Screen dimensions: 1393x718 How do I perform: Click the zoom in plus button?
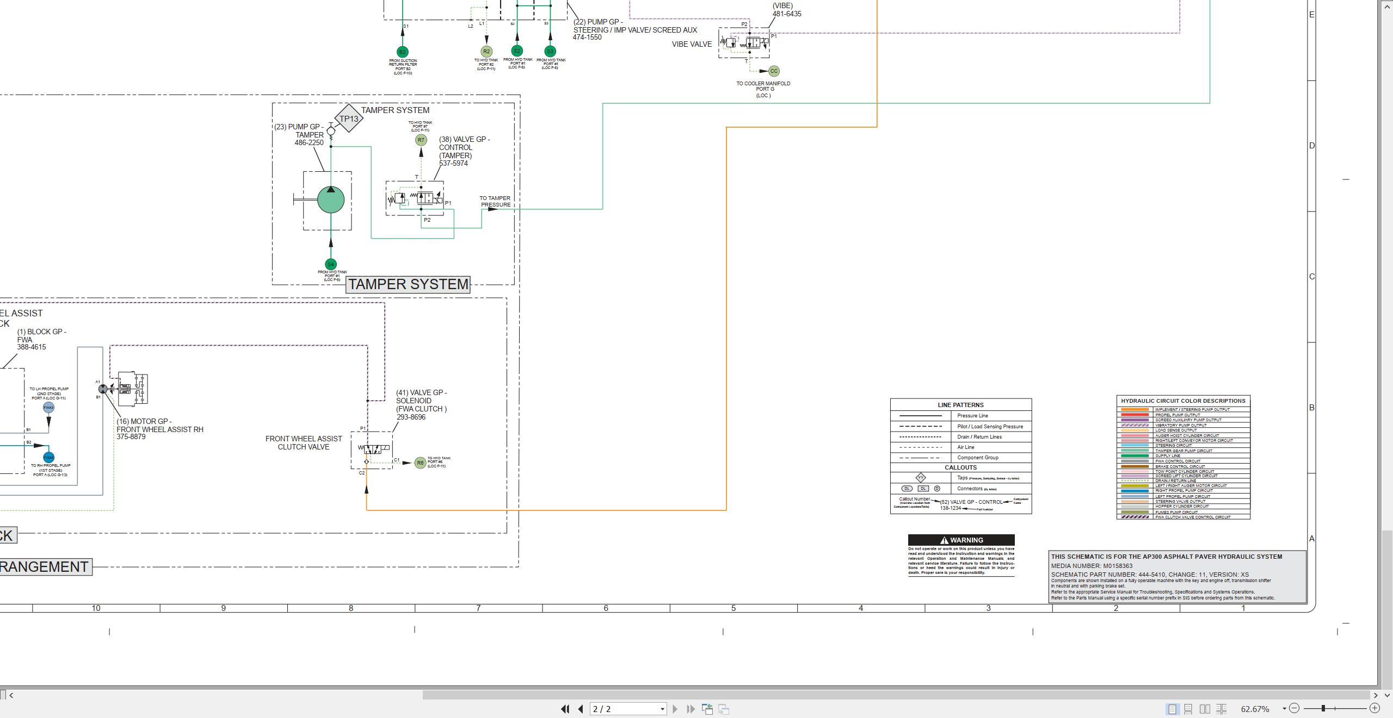1375,708
